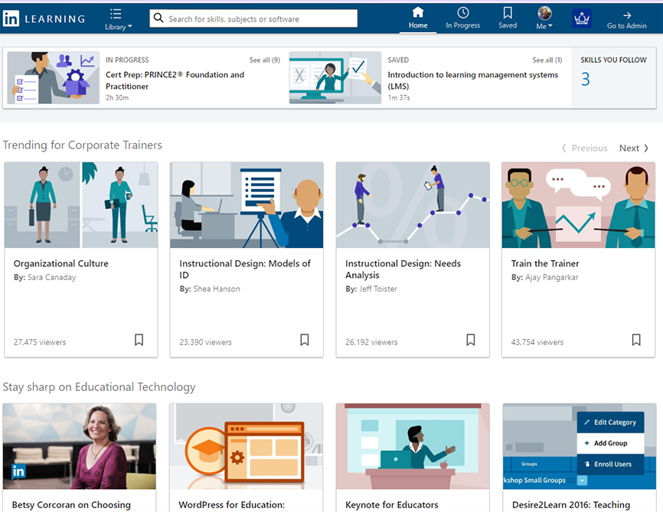Image resolution: width=663 pixels, height=512 pixels.
Task: Go to previous trending courses
Action: (x=584, y=148)
